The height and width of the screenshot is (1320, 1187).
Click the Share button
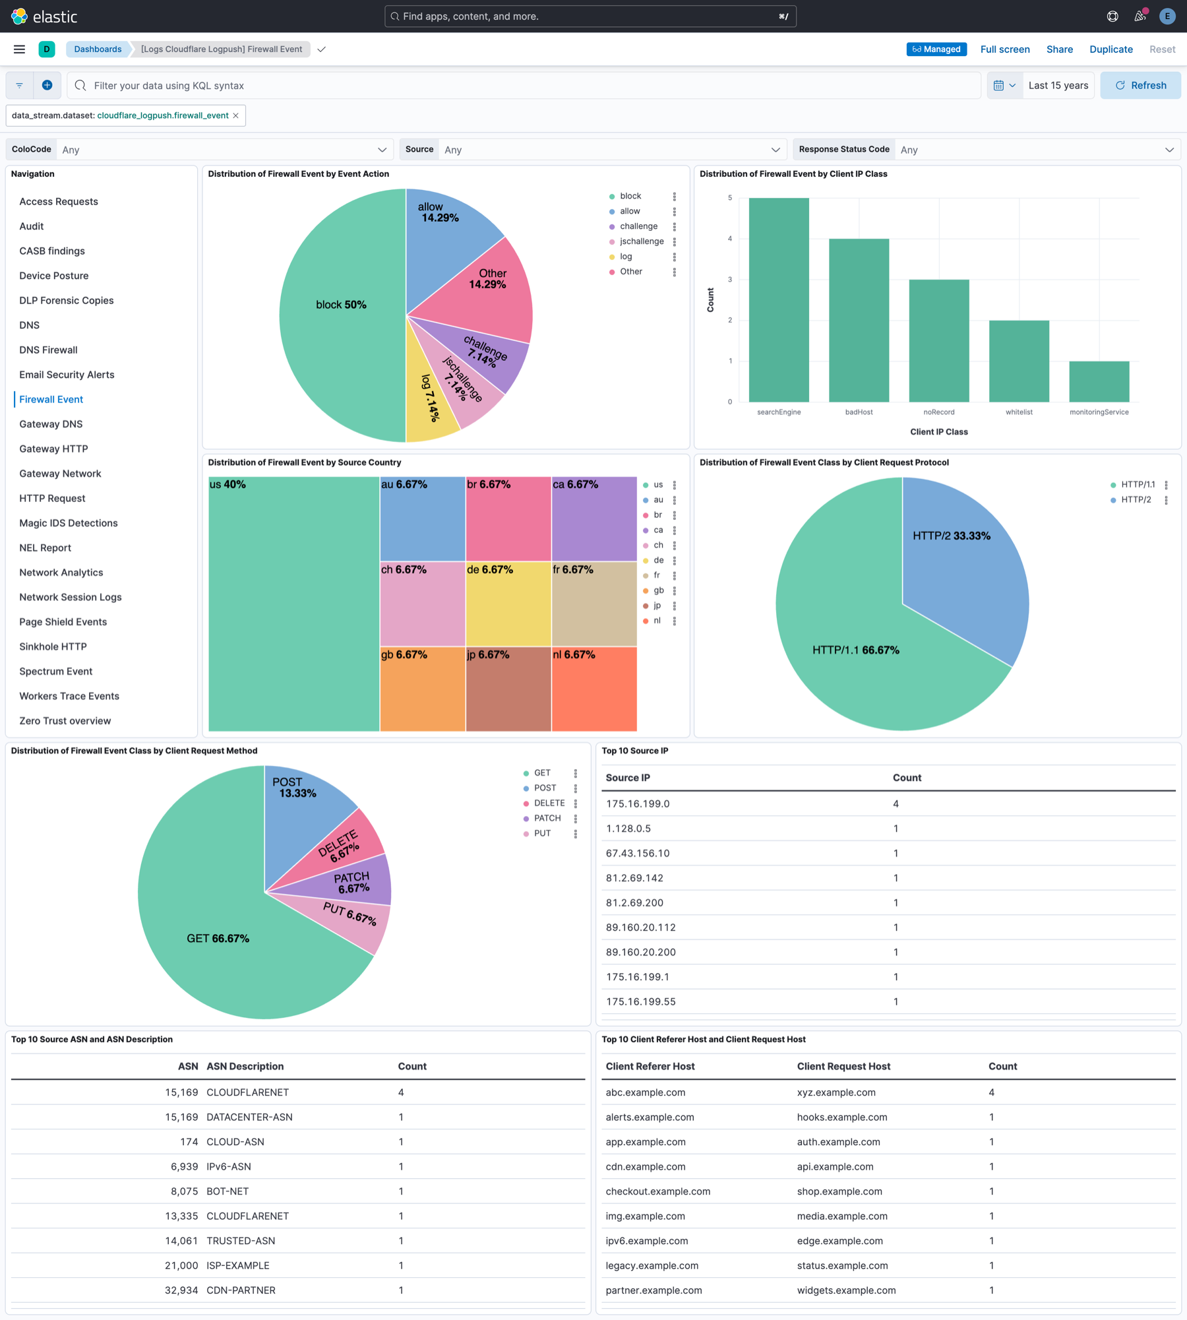click(1060, 49)
